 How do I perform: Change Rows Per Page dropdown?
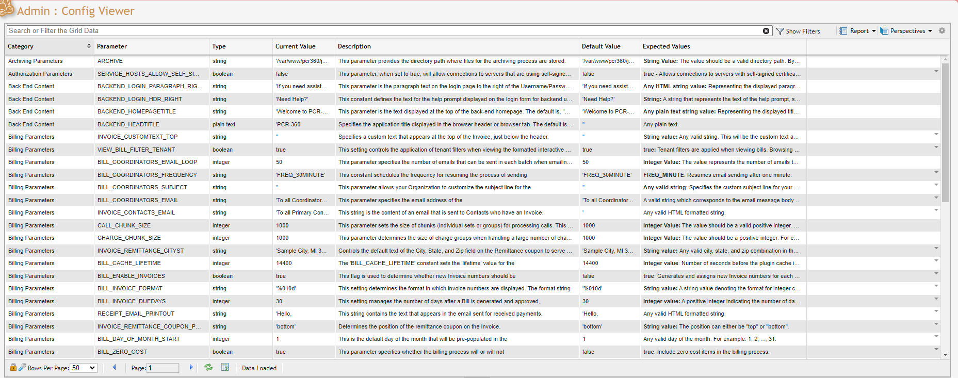point(84,368)
